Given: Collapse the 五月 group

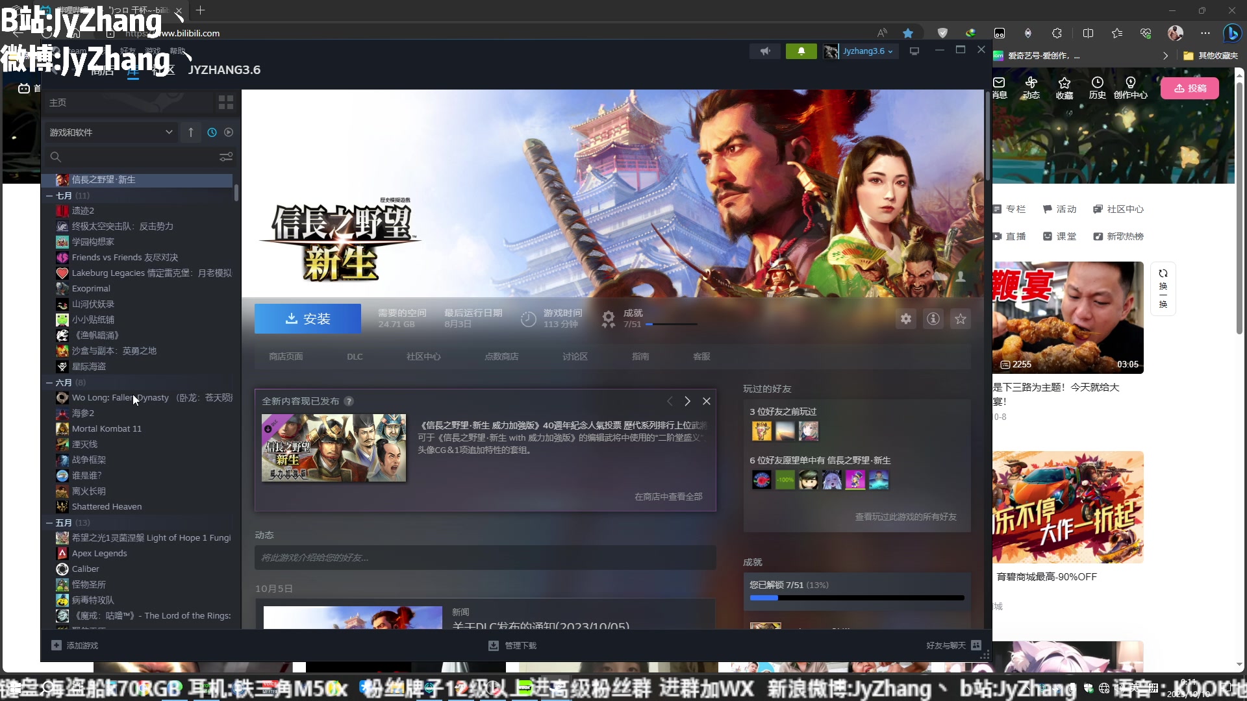Looking at the screenshot, I should pyautogui.click(x=49, y=523).
